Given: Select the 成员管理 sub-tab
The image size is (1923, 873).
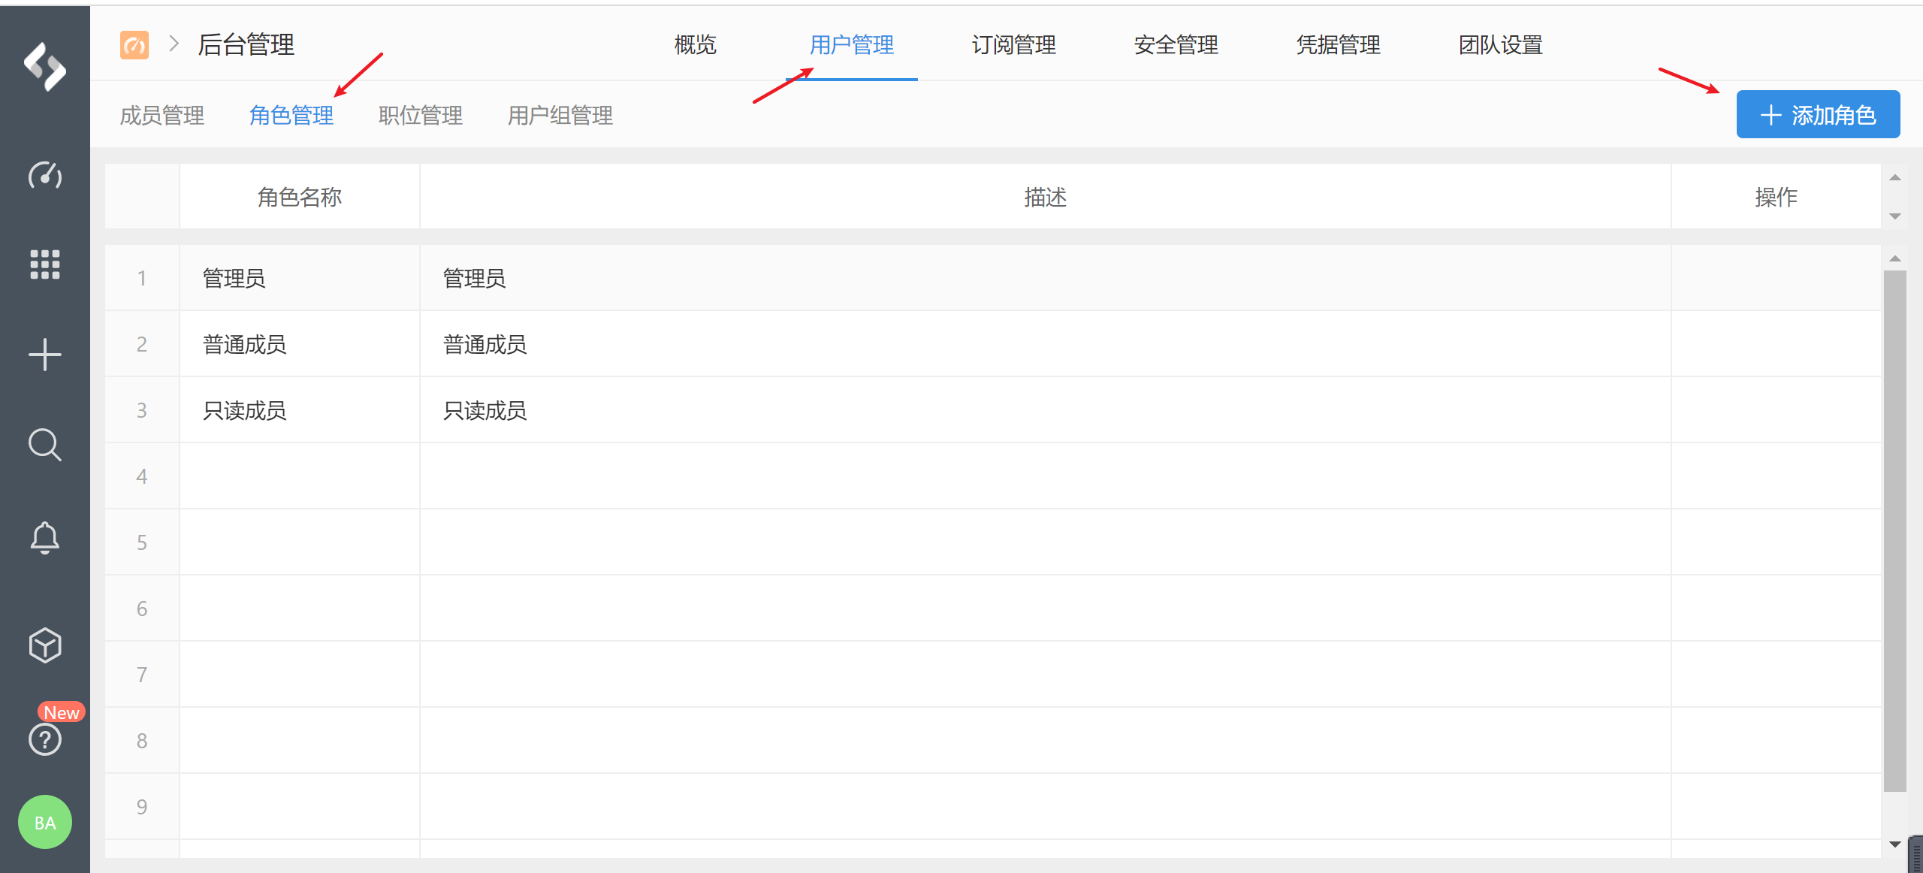Looking at the screenshot, I should point(162,116).
